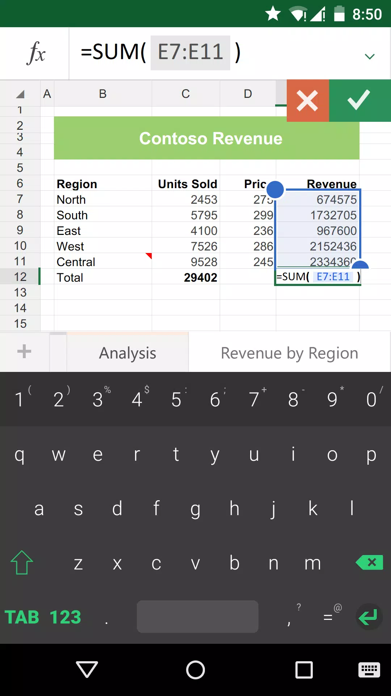Expand the formula bar chevron
The width and height of the screenshot is (391, 696).
369,57
